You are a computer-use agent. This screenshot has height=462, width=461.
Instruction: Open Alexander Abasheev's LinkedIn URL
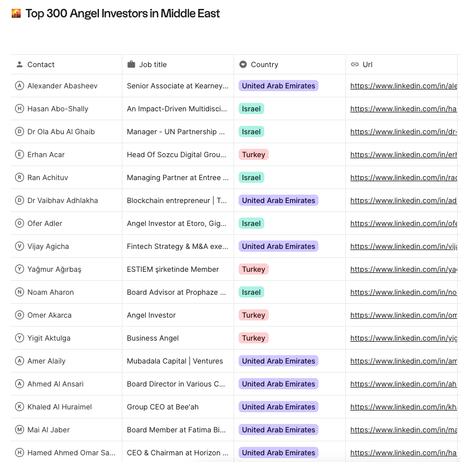pyautogui.click(x=402, y=86)
